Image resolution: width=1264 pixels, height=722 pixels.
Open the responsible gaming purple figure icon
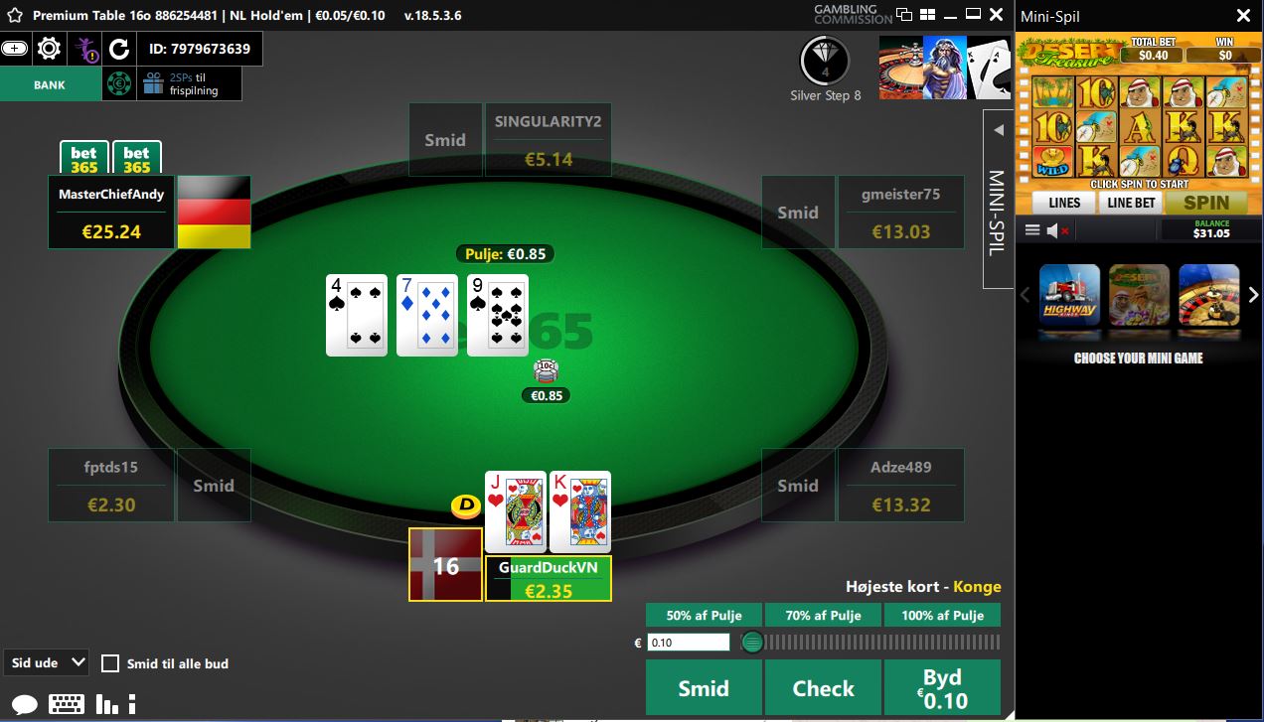(x=84, y=49)
